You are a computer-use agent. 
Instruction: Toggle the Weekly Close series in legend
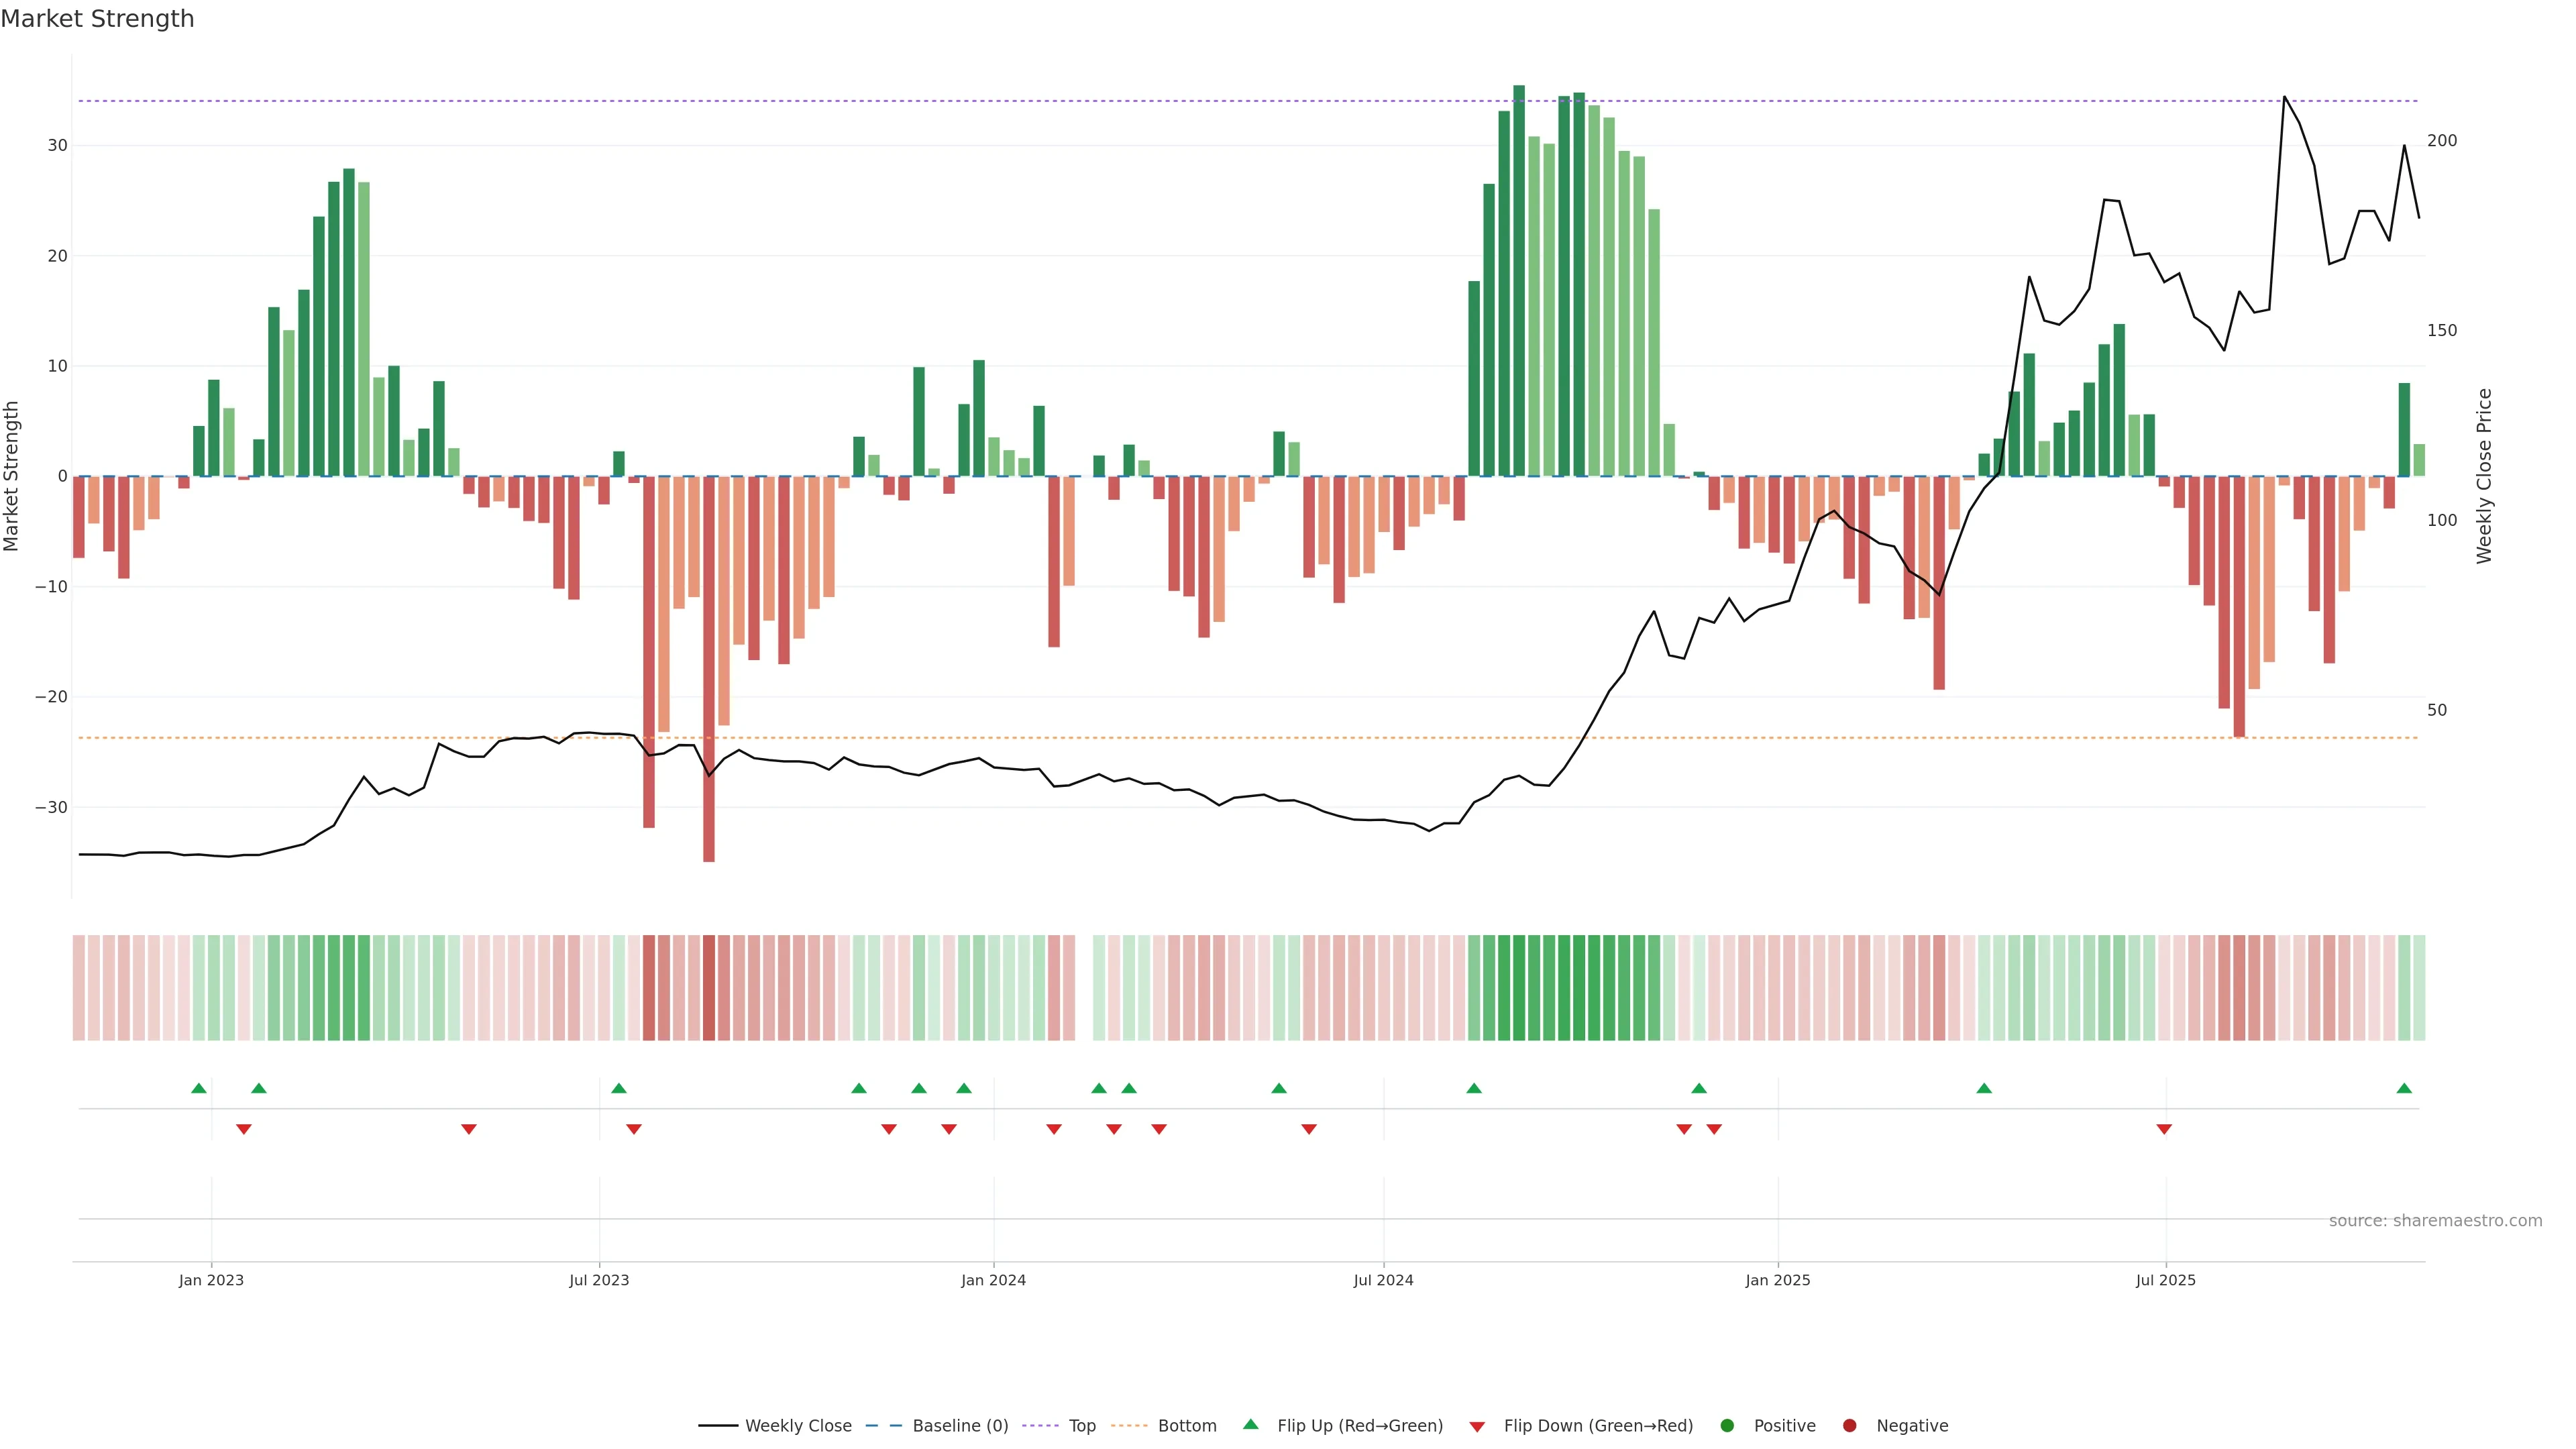coord(797,1426)
